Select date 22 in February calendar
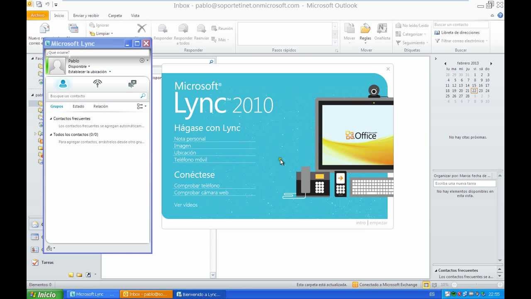The image size is (531, 299). pyautogui.click(x=474, y=91)
